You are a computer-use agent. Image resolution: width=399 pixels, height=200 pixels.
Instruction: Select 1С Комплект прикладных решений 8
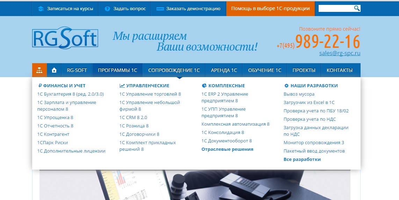pos(147,146)
